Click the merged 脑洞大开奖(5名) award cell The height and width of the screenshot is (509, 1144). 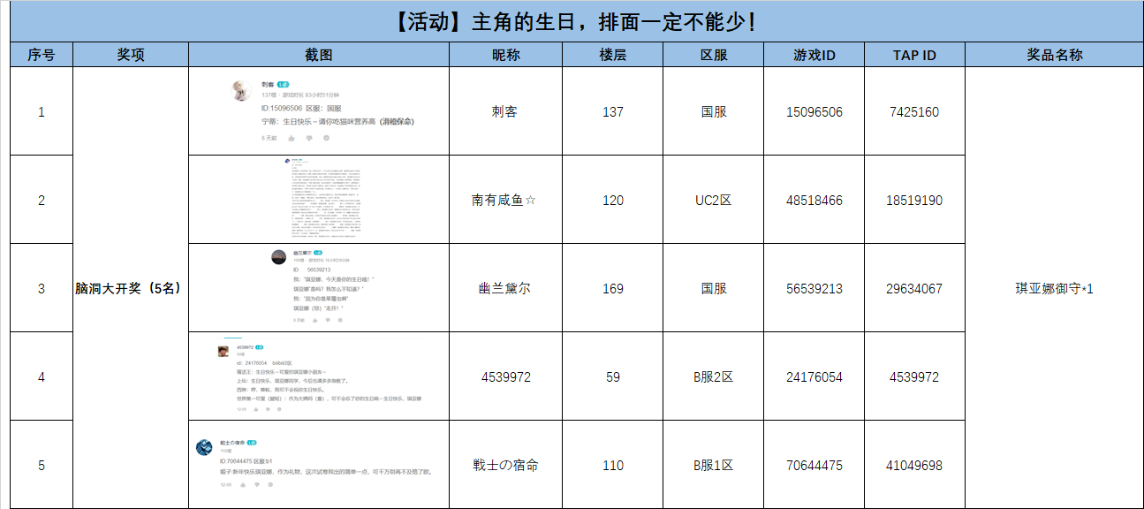click(x=131, y=288)
